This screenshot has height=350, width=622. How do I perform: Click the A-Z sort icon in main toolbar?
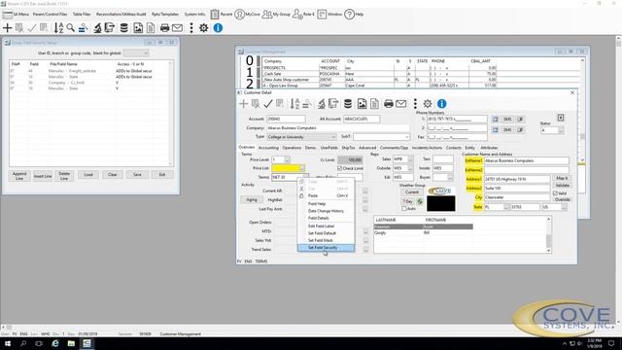click(58, 28)
